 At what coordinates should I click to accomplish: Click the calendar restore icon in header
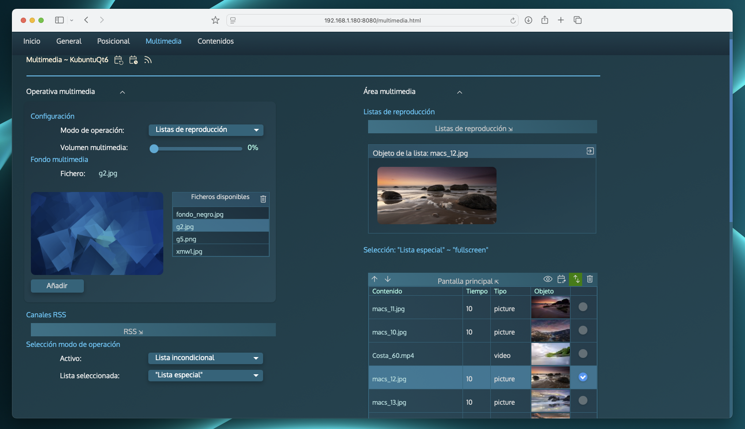tap(118, 60)
